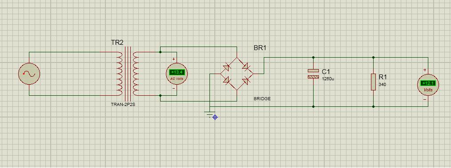Select the R1 reference label
This screenshot has width=451, height=168.
383,77
